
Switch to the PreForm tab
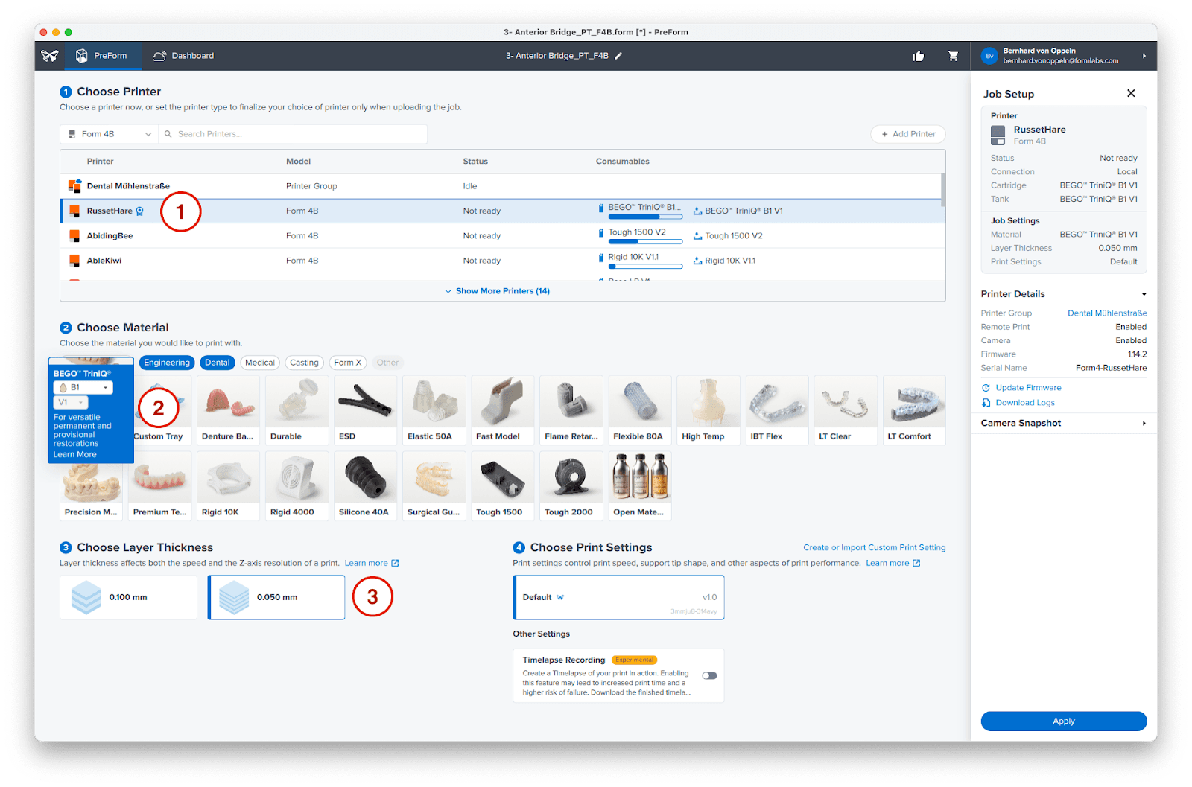click(x=101, y=56)
